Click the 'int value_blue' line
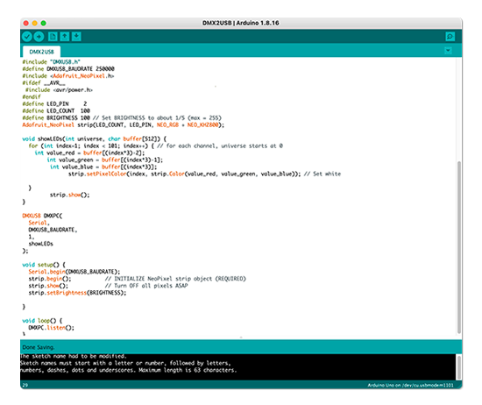Screen dimensions: 482x405 pos(103,167)
